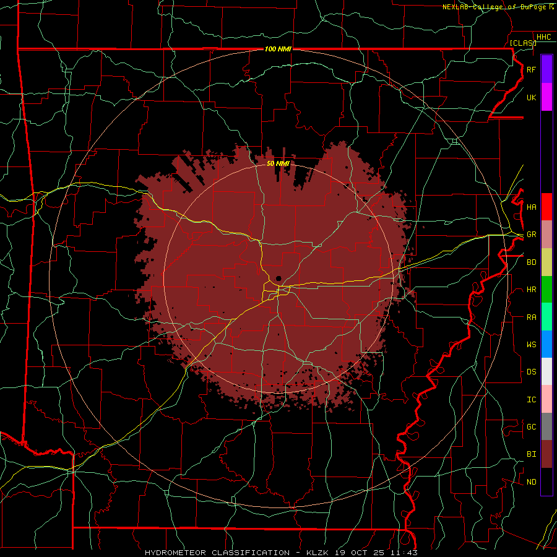Click the 'HHC' product code text
Screen dimensions: 557x557
point(543,37)
